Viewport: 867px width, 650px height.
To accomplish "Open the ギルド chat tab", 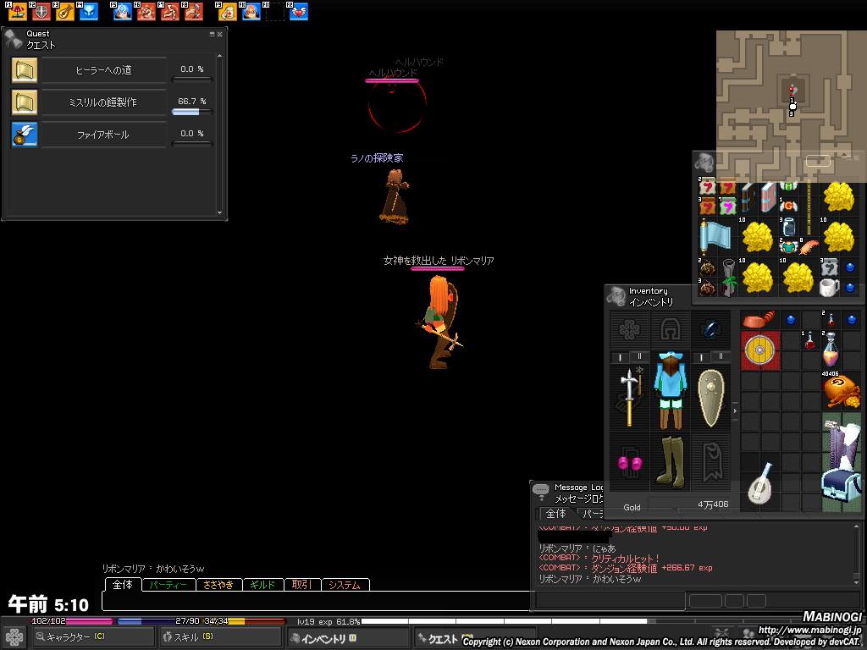I will [x=262, y=585].
